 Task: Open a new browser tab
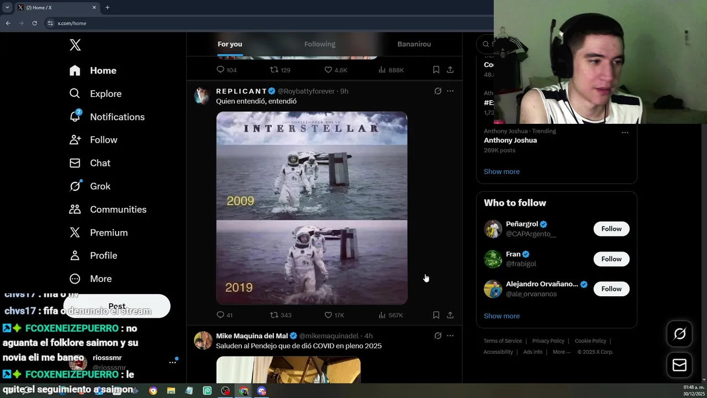[x=107, y=8]
